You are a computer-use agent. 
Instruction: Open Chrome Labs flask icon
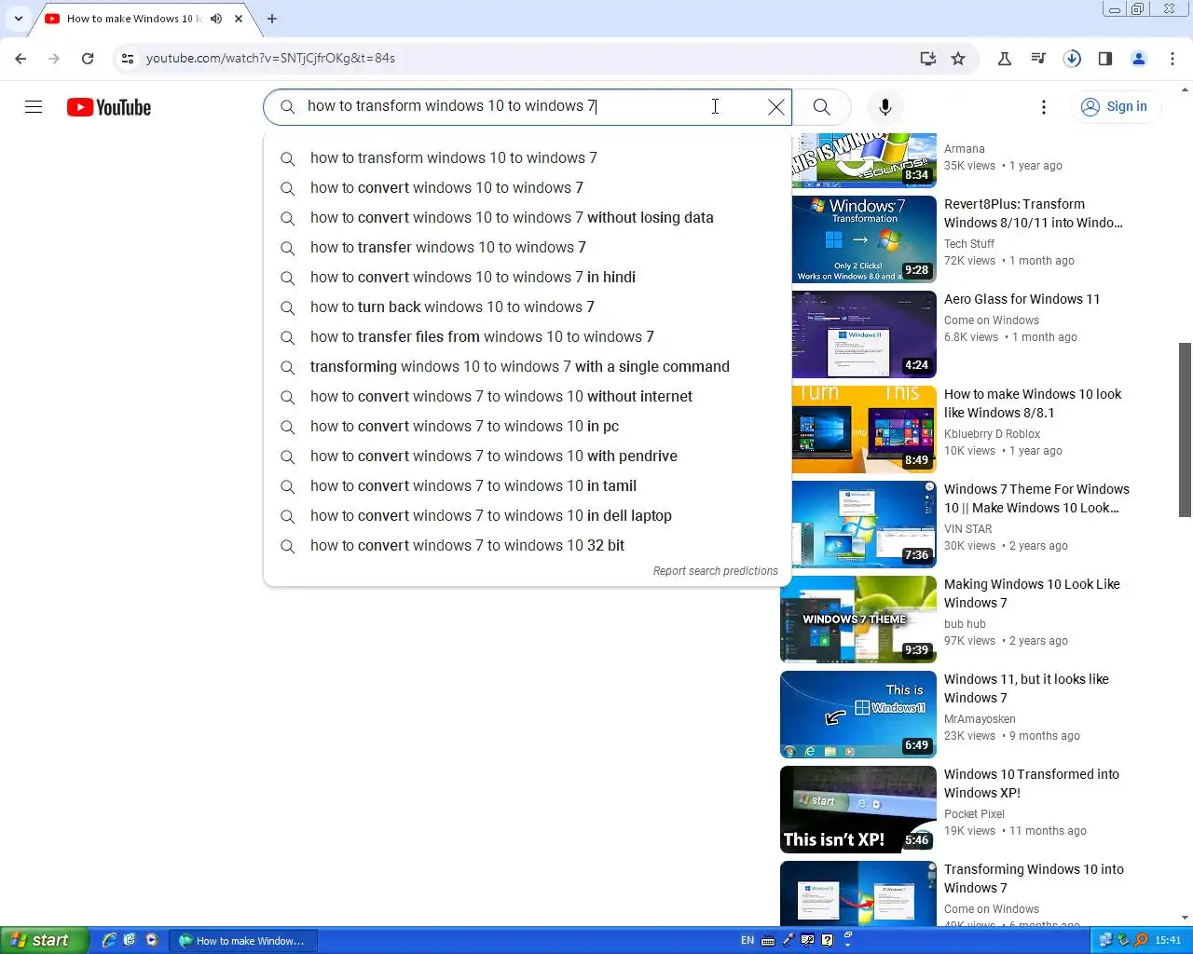(x=1005, y=58)
